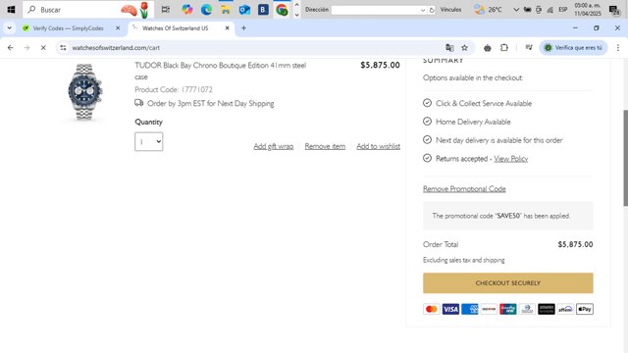628x353 pixels.
Task: Open the TUDOR Black Bay watch thumbnail
Action: (85, 91)
